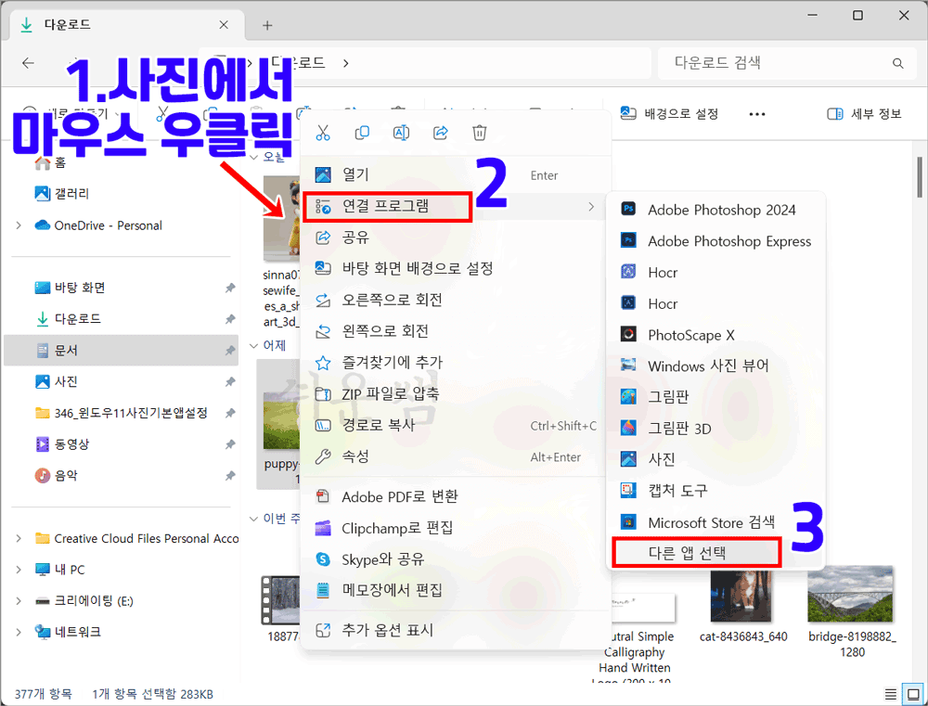928x706 pixels.
Task: Expand the 내 PC tree item
Action: pyautogui.click(x=19, y=569)
